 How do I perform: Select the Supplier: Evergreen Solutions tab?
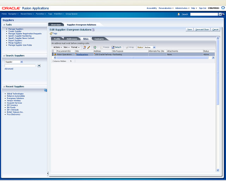82,25
